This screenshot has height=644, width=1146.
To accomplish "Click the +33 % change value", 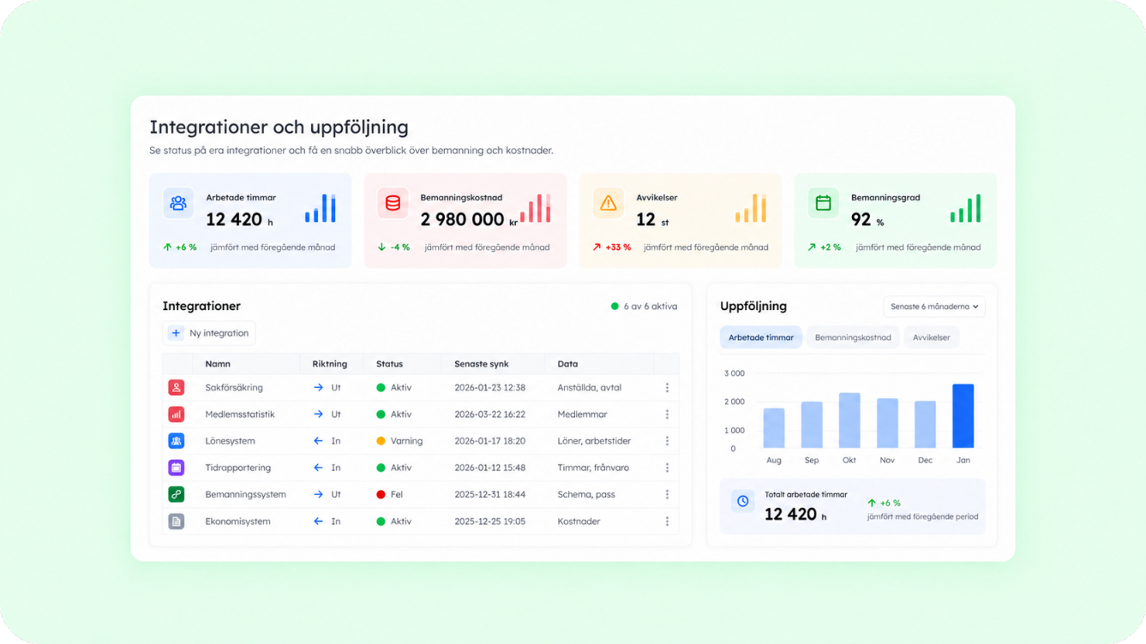I will pos(618,247).
